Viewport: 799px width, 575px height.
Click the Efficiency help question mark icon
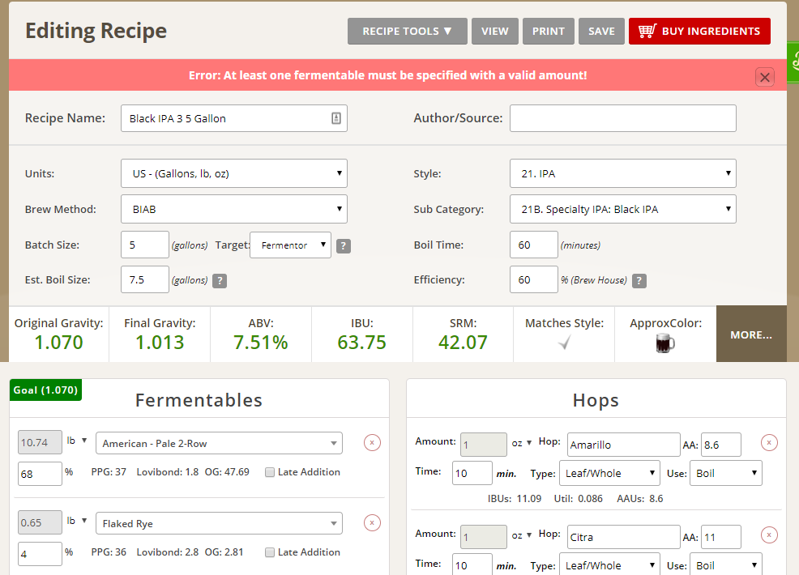[639, 281]
